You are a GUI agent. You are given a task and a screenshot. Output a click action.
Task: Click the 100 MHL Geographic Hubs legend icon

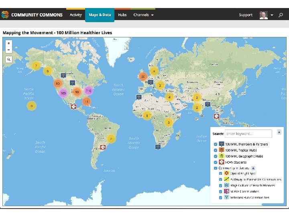[221, 156]
